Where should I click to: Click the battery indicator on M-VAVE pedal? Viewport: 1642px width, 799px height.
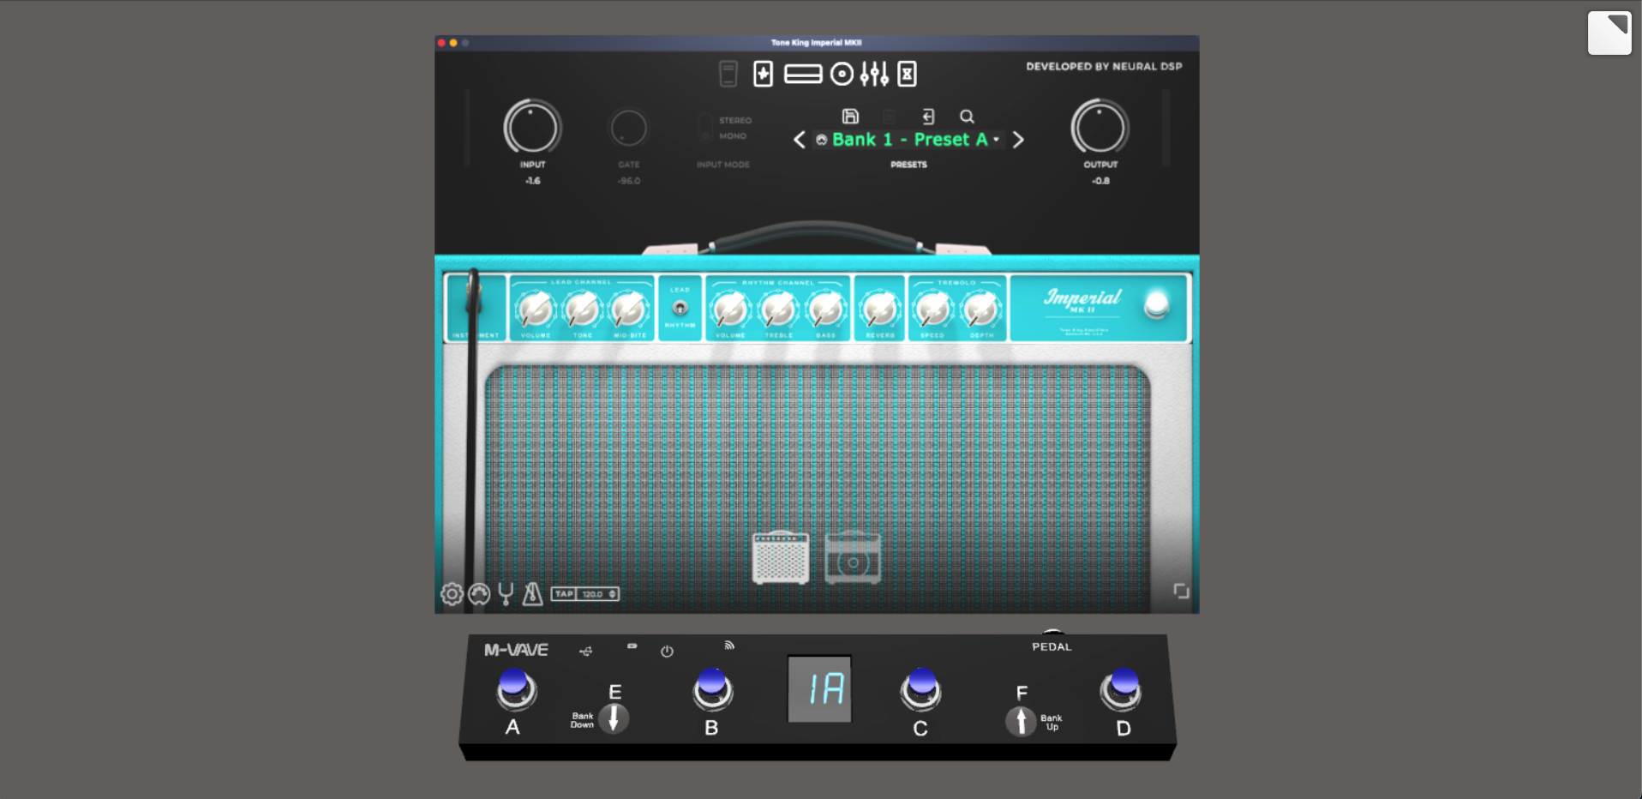tap(632, 646)
